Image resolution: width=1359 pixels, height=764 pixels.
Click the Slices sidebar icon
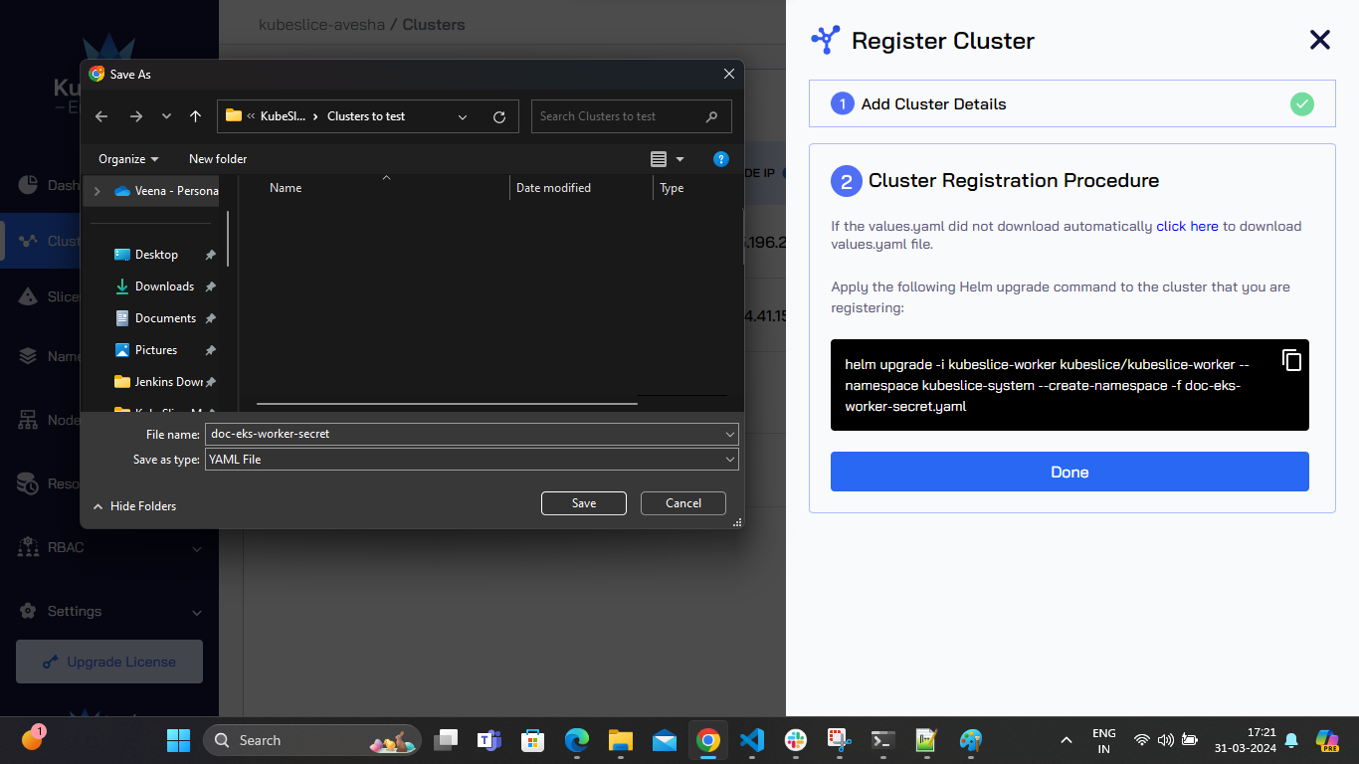point(29,296)
